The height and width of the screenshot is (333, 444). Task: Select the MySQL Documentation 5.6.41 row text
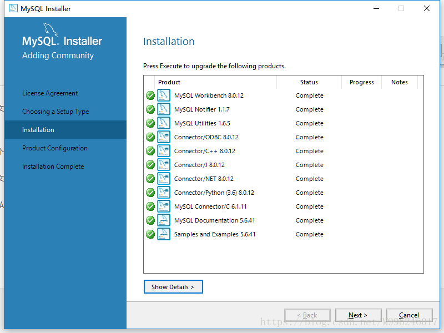(x=214, y=220)
